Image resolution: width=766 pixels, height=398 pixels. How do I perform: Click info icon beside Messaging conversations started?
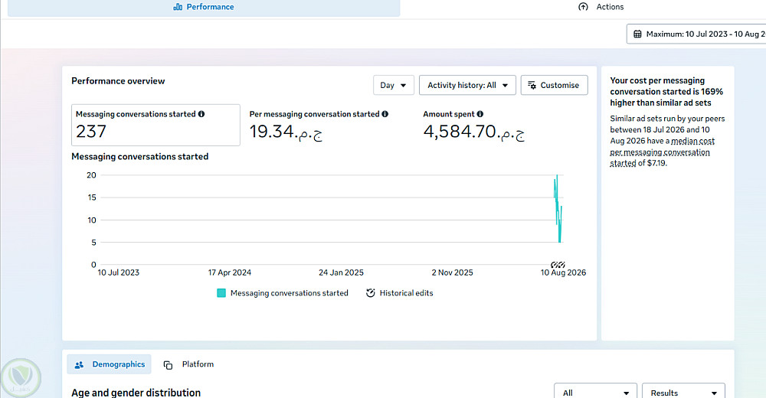pyautogui.click(x=201, y=114)
